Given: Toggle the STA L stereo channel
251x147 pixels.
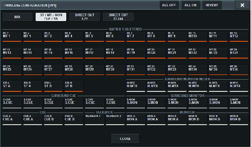Looking at the screenshot, I should pos(12,86).
